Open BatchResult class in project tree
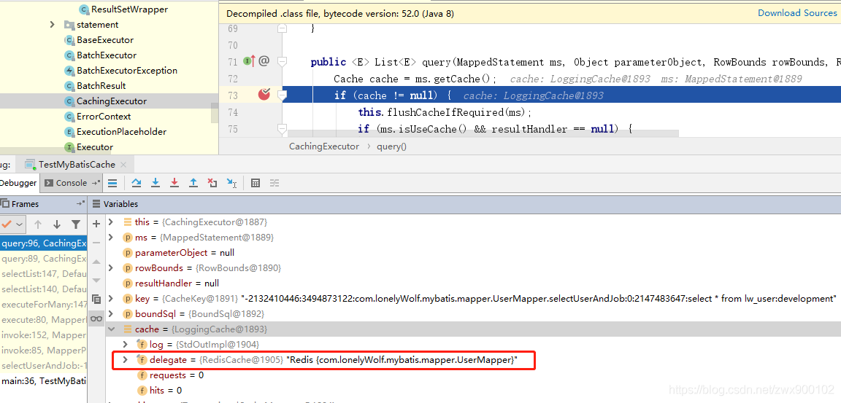Image resolution: width=841 pixels, height=403 pixels. click(101, 86)
